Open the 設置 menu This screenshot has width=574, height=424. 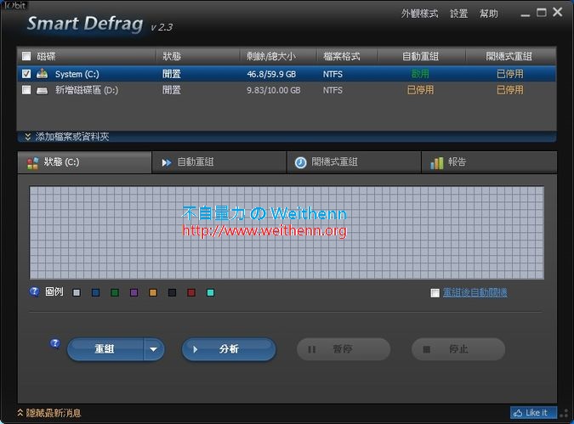(458, 14)
